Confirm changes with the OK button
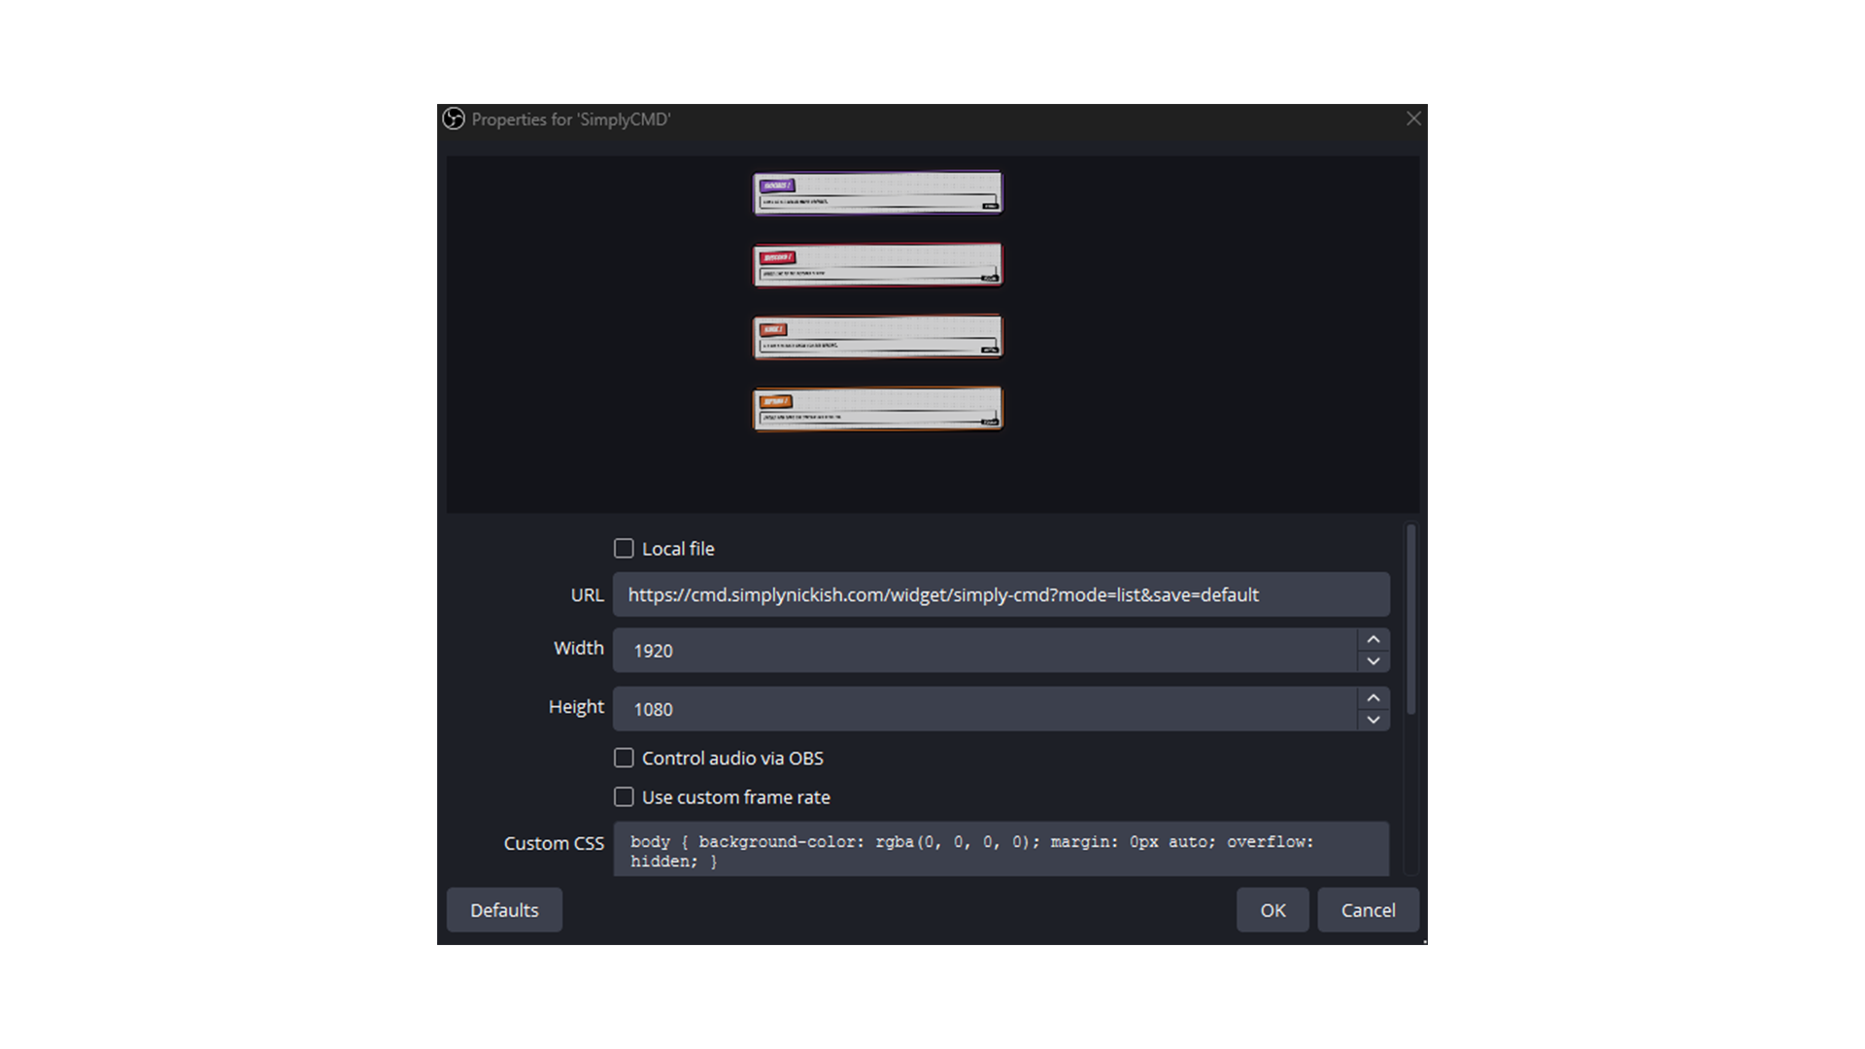The image size is (1865, 1049). (1272, 910)
